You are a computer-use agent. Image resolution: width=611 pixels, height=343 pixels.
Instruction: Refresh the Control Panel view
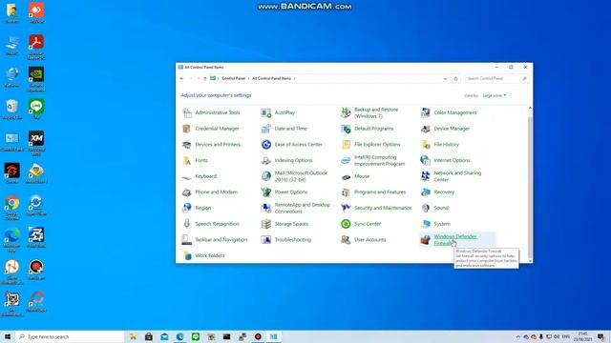tap(456, 78)
